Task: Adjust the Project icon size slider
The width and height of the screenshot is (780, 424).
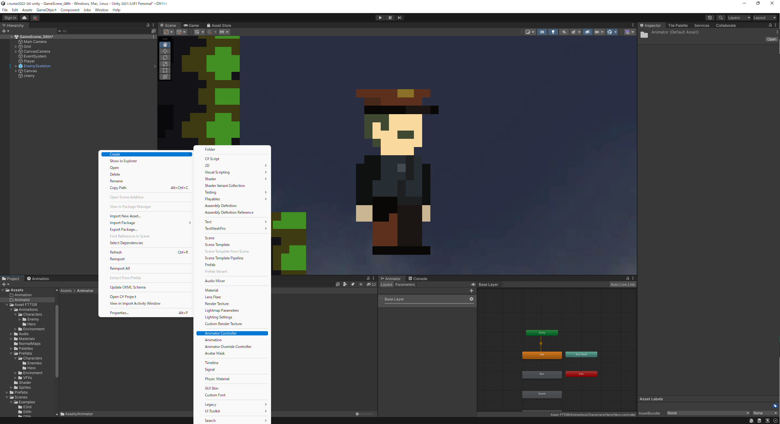Action: [x=364, y=414]
